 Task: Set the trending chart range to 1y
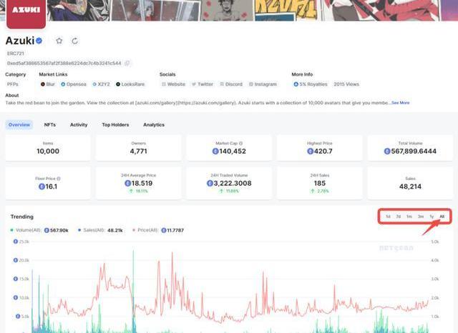(432, 217)
